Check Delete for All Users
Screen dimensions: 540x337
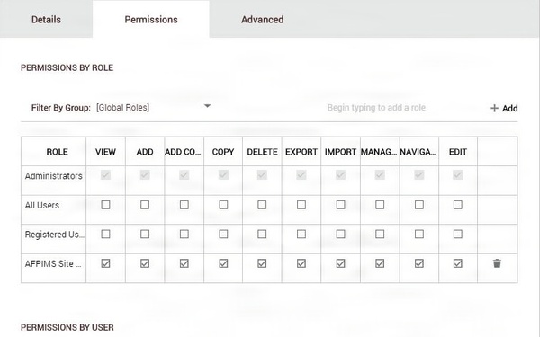262,205
